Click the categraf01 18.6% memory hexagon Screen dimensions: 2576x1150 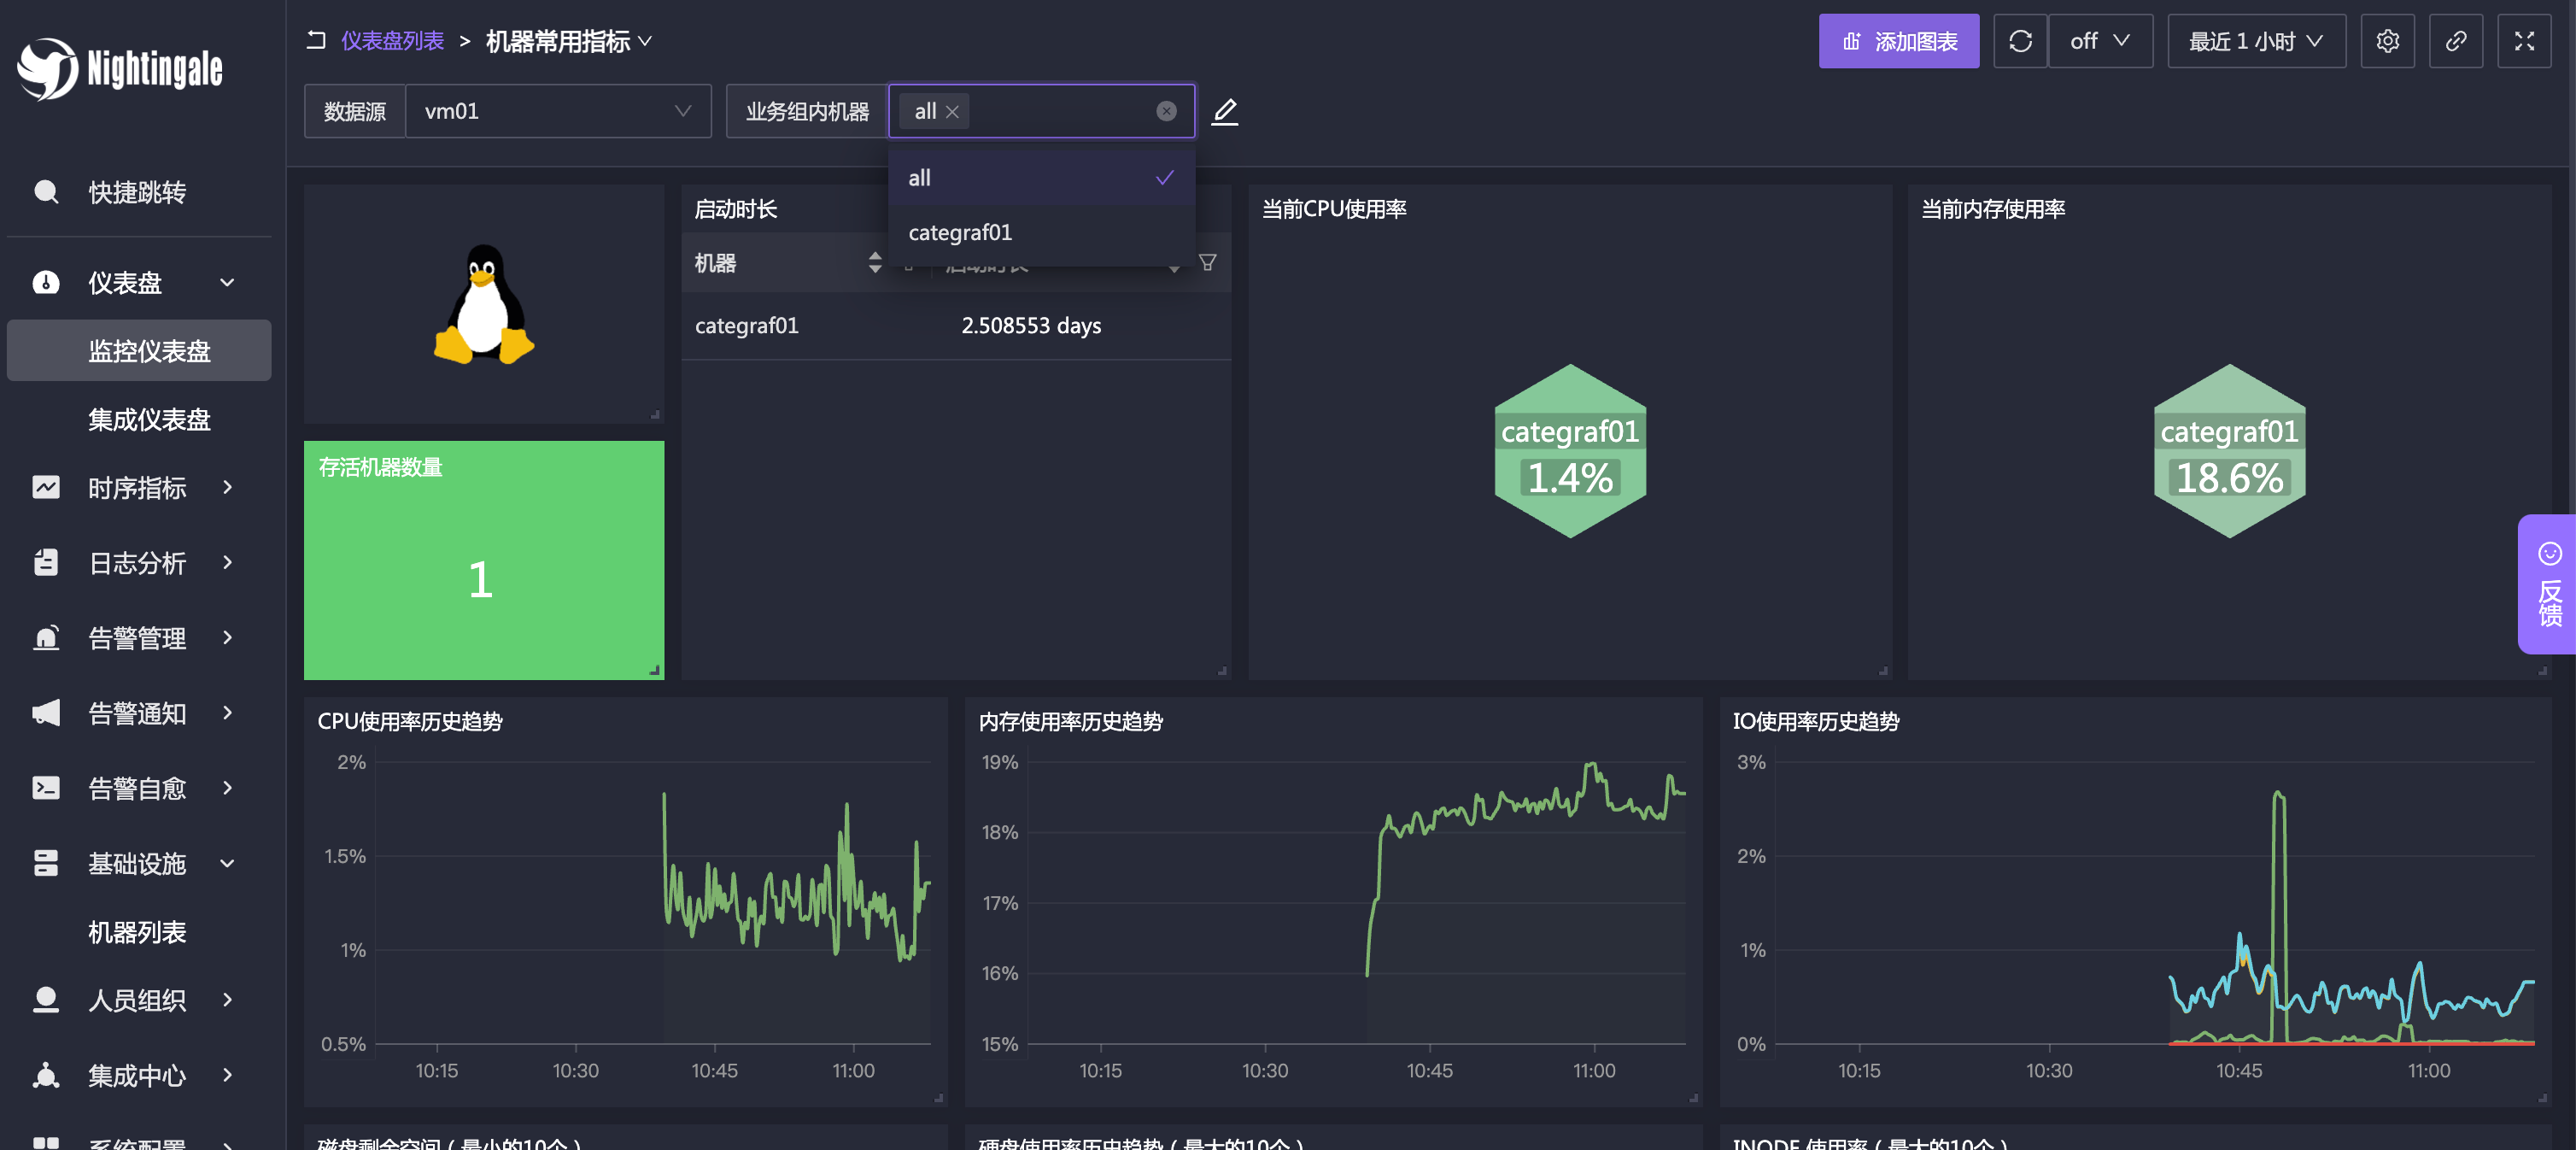point(2229,451)
